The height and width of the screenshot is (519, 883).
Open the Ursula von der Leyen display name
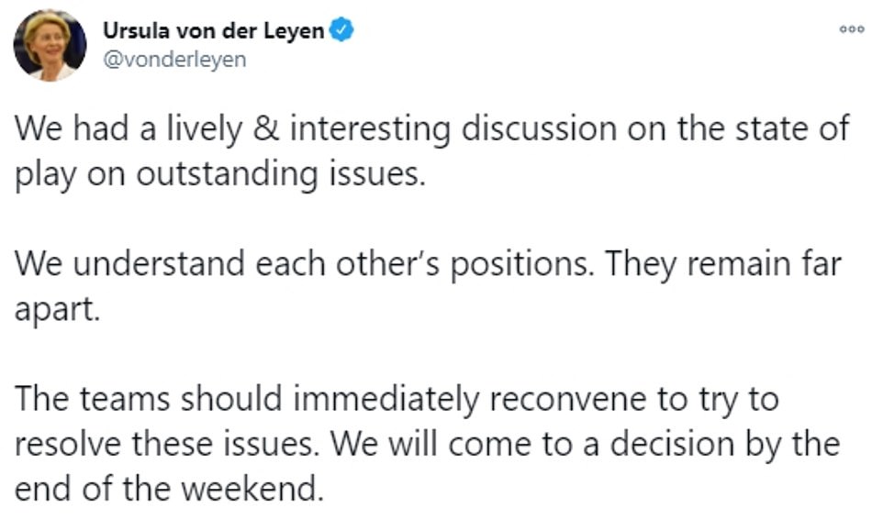pyautogui.click(x=214, y=30)
